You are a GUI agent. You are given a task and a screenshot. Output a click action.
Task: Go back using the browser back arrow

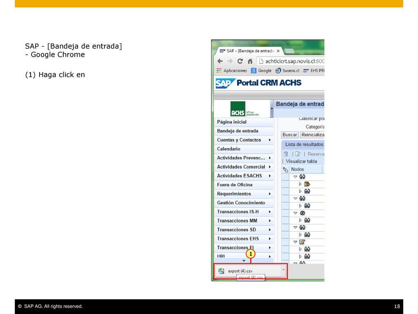[220, 61]
